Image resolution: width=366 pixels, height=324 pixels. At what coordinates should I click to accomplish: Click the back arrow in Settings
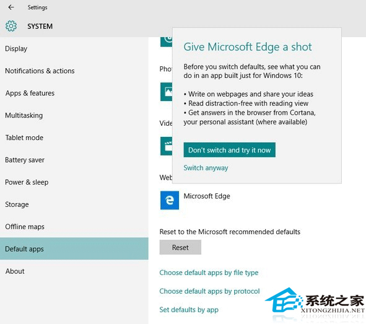pyautogui.click(x=11, y=7)
